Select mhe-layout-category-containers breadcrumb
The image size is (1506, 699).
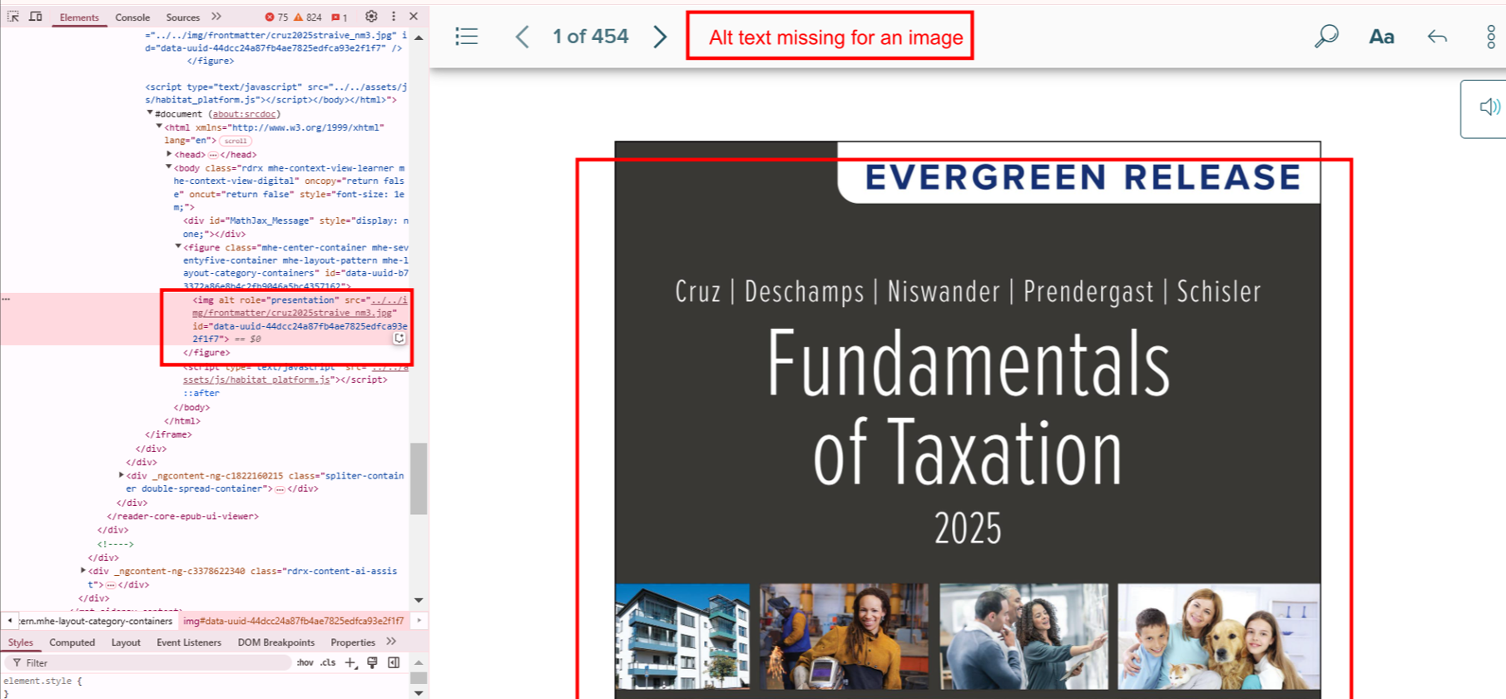pyautogui.click(x=96, y=621)
